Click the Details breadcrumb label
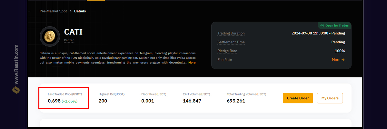This screenshot has height=129, width=387. coord(80,11)
